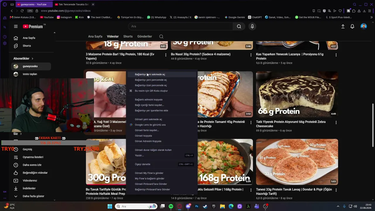Start voice search with the microphone icon
Image resolution: width=375 pixels, height=211 pixels.
tap(252, 26)
